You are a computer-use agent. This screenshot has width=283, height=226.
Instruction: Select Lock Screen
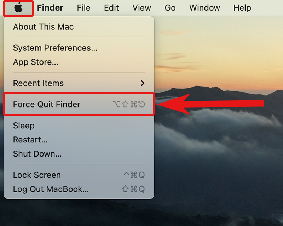point(37,175)
